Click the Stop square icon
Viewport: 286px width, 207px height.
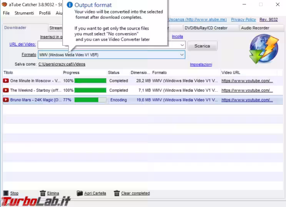6,193
